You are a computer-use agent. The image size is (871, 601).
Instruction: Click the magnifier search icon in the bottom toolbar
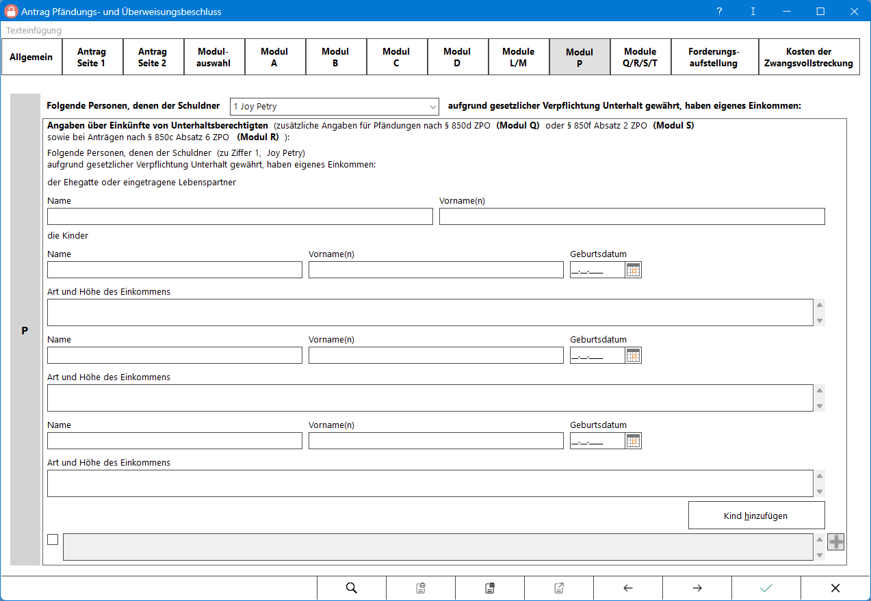tap(352, 588)
